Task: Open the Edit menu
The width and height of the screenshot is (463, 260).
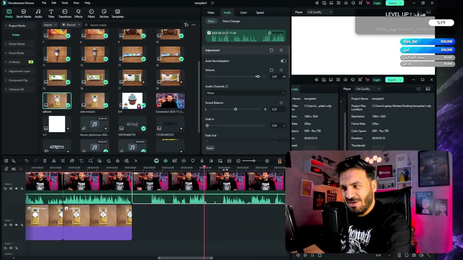Action: (x=54, y=3)
